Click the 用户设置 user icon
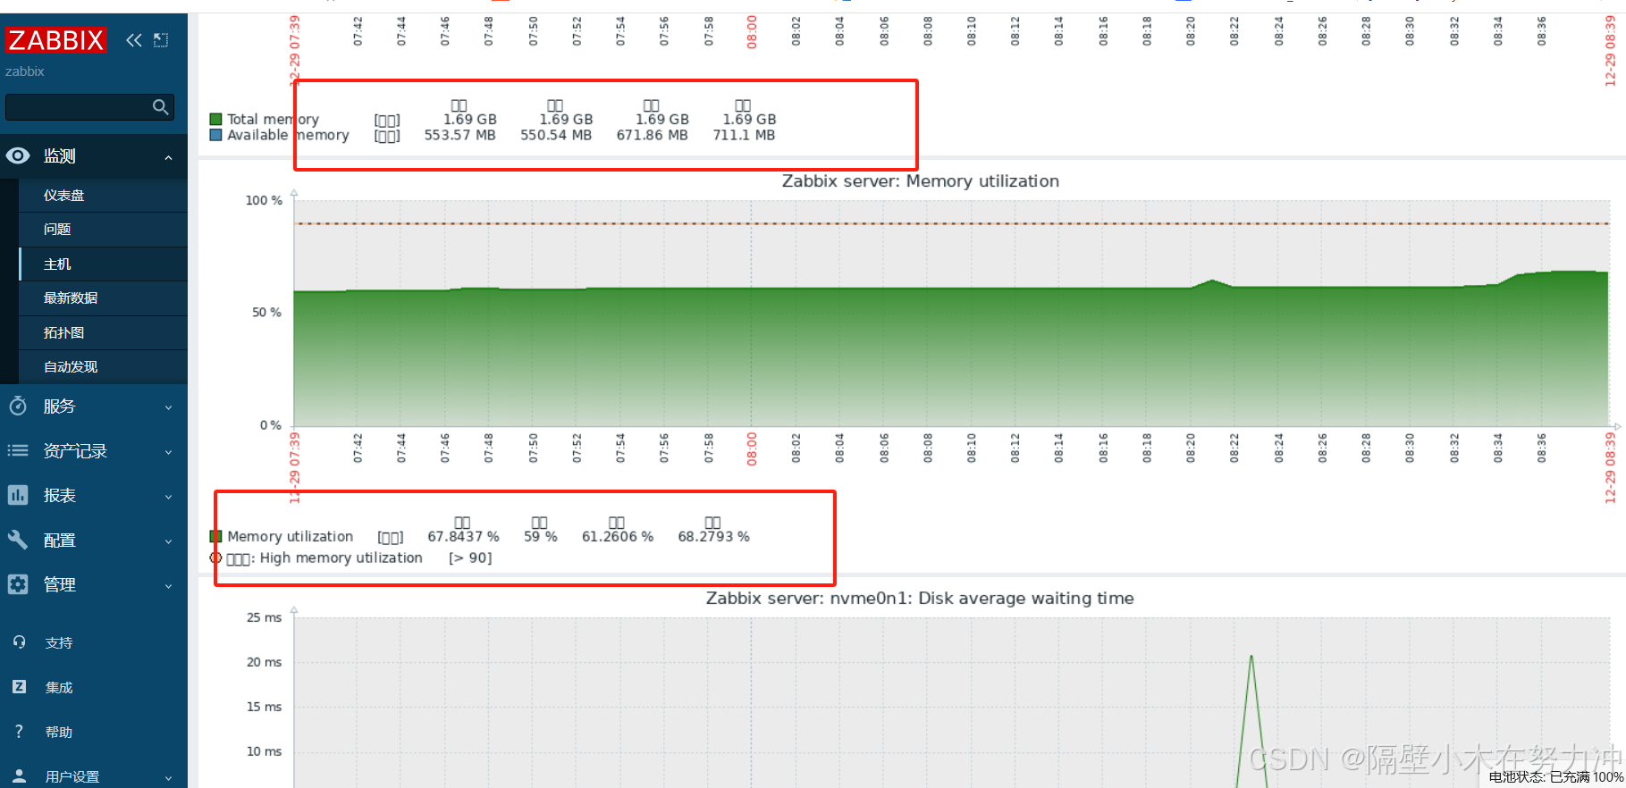Image resolution: width=1626 pixels, height=788 pixels. click(19, 775)
